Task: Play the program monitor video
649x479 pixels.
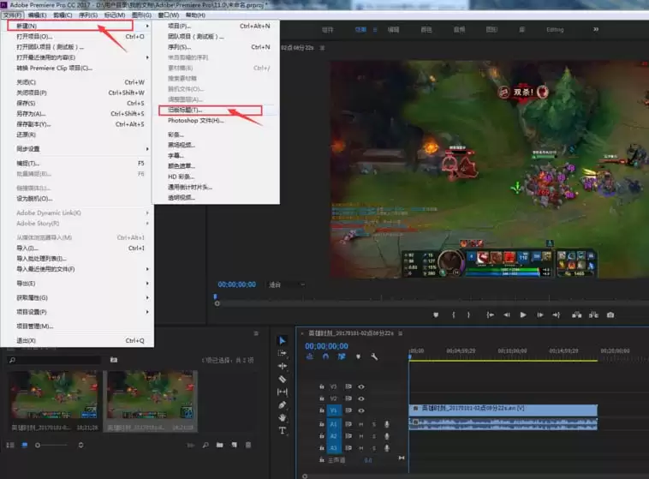Action: coord(523,315)
